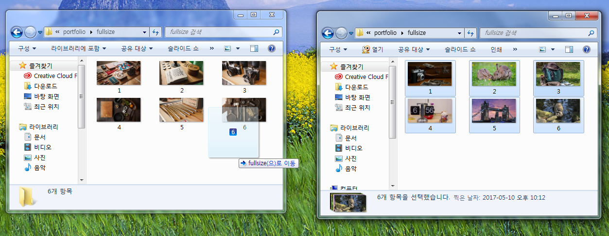Screen dimensions: 609x236
Task: Refresh the left window's folder view
Action: point(156,32)
